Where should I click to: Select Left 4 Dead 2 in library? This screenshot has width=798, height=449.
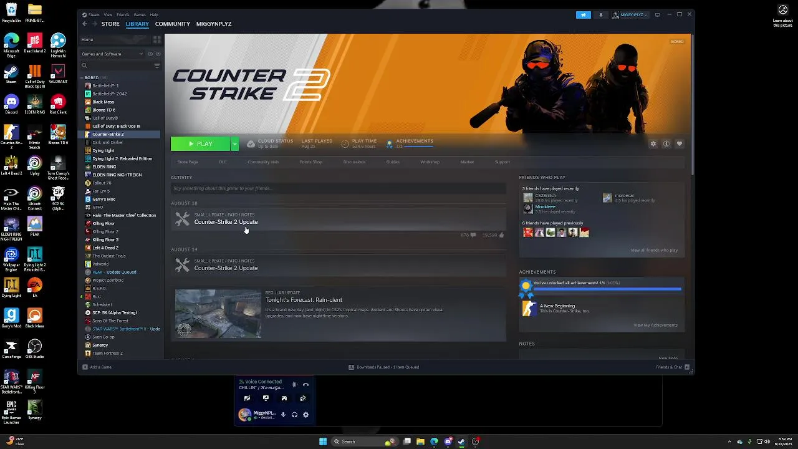[105, 248]
